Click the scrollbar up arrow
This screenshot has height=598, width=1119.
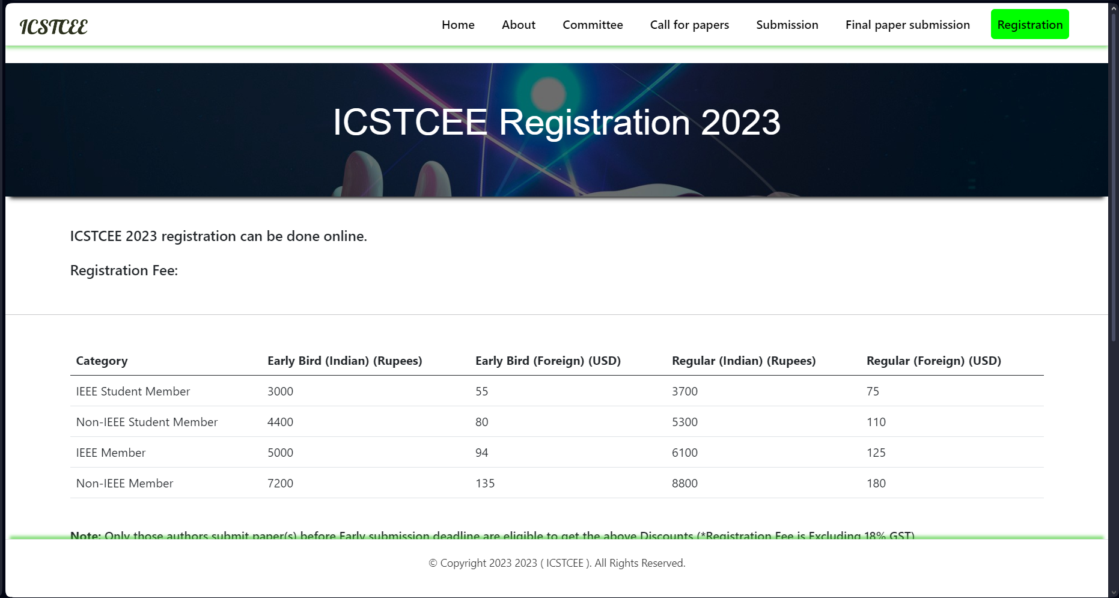click(1114, 8)
